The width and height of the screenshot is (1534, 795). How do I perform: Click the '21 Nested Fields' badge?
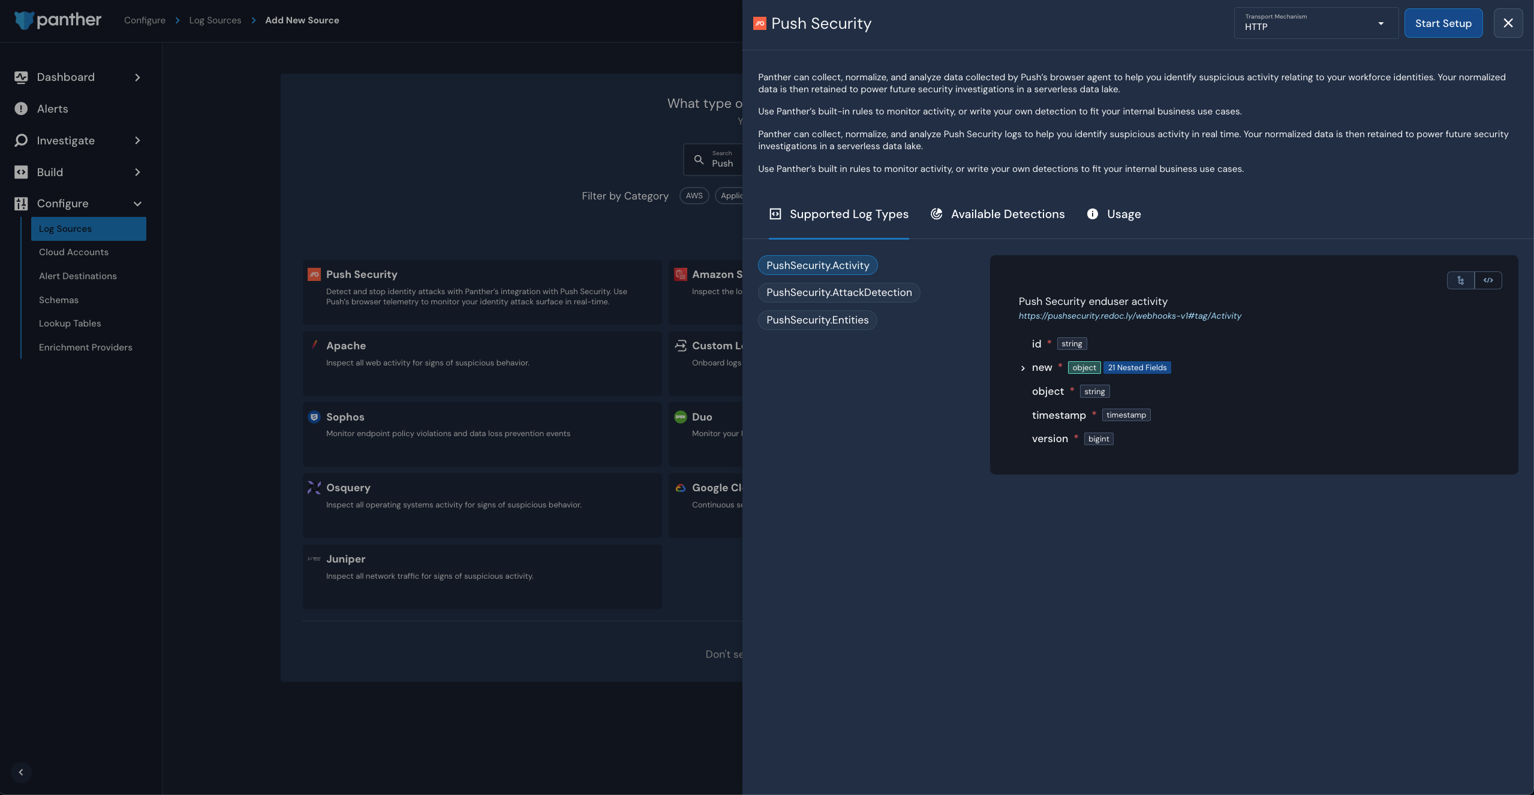1137,368
